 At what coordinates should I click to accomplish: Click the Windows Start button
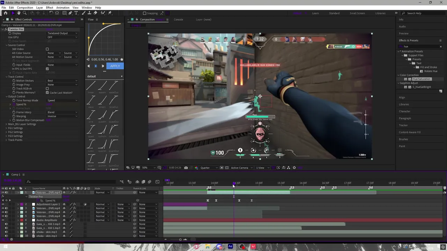tap(5, 247)
